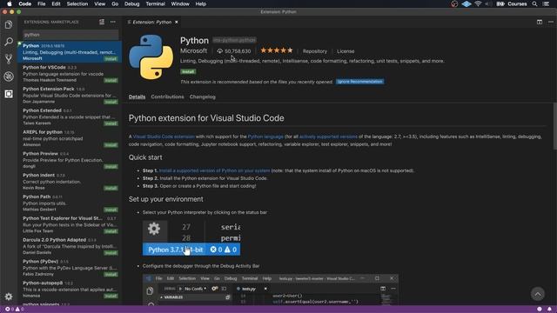The height and width of the screenshot is (313, 557).
Task: Select Python-autopep8 extension
Action: 70,290
